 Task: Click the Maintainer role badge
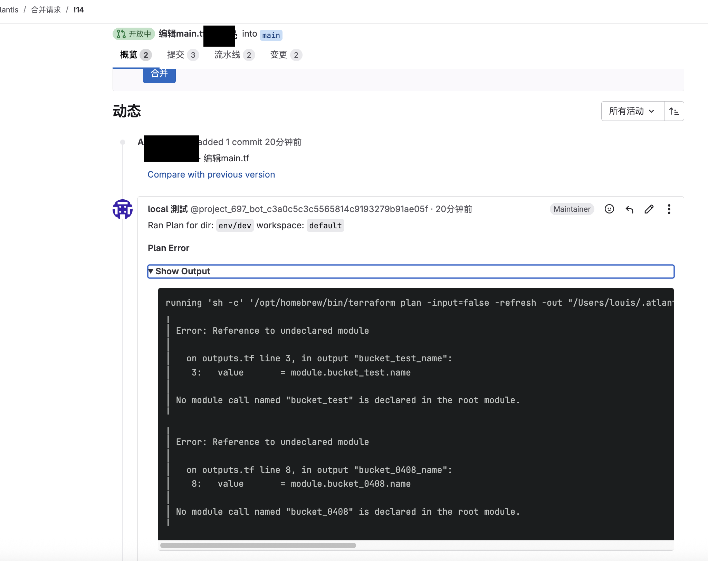pyautogui.click(x=572, y=209)
